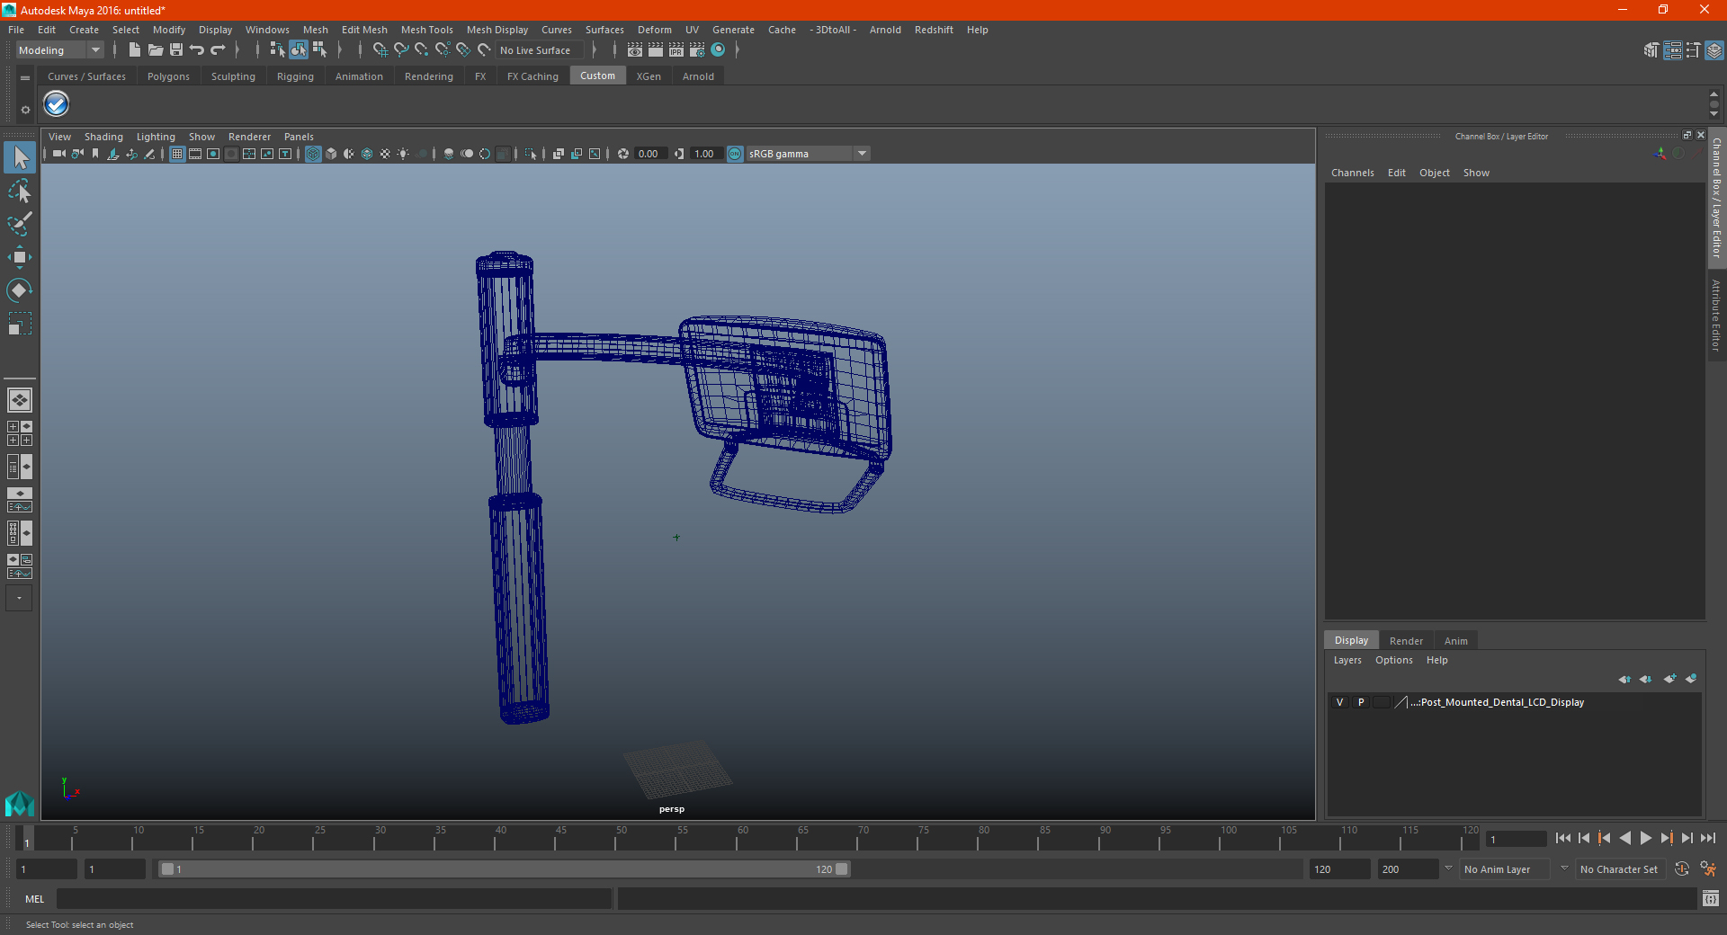Open the Render View window

tap(635, 50)
